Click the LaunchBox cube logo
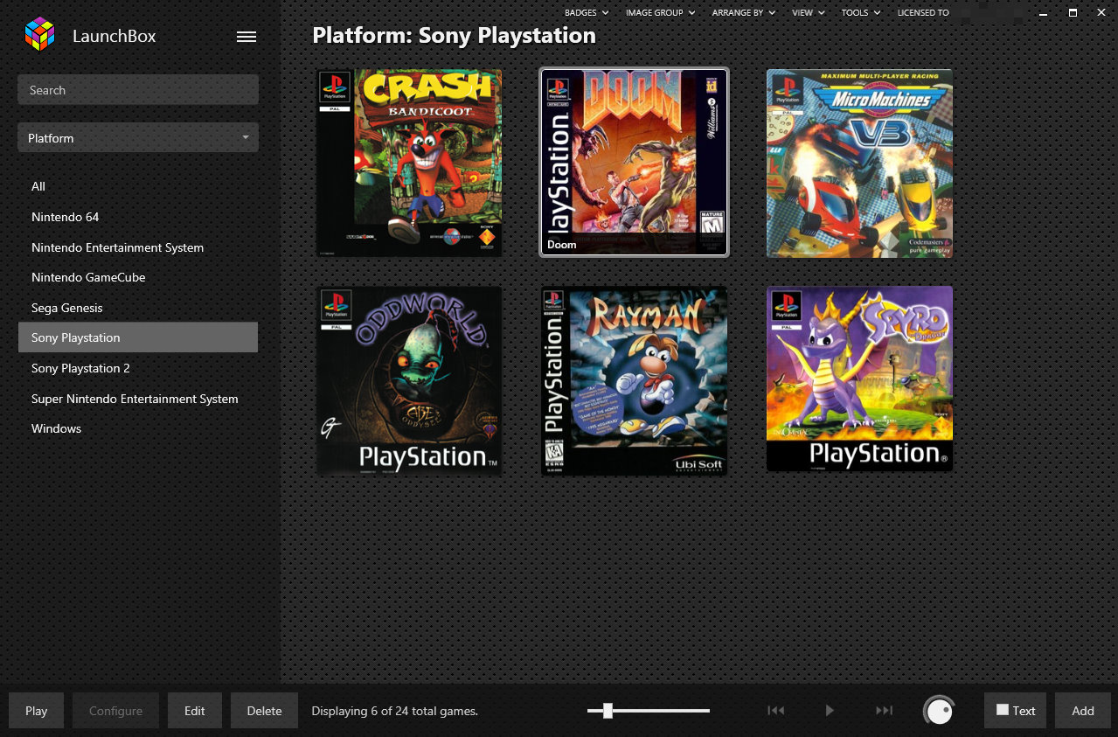This screenshot has height=737, width=1118. tap(39, 35)
